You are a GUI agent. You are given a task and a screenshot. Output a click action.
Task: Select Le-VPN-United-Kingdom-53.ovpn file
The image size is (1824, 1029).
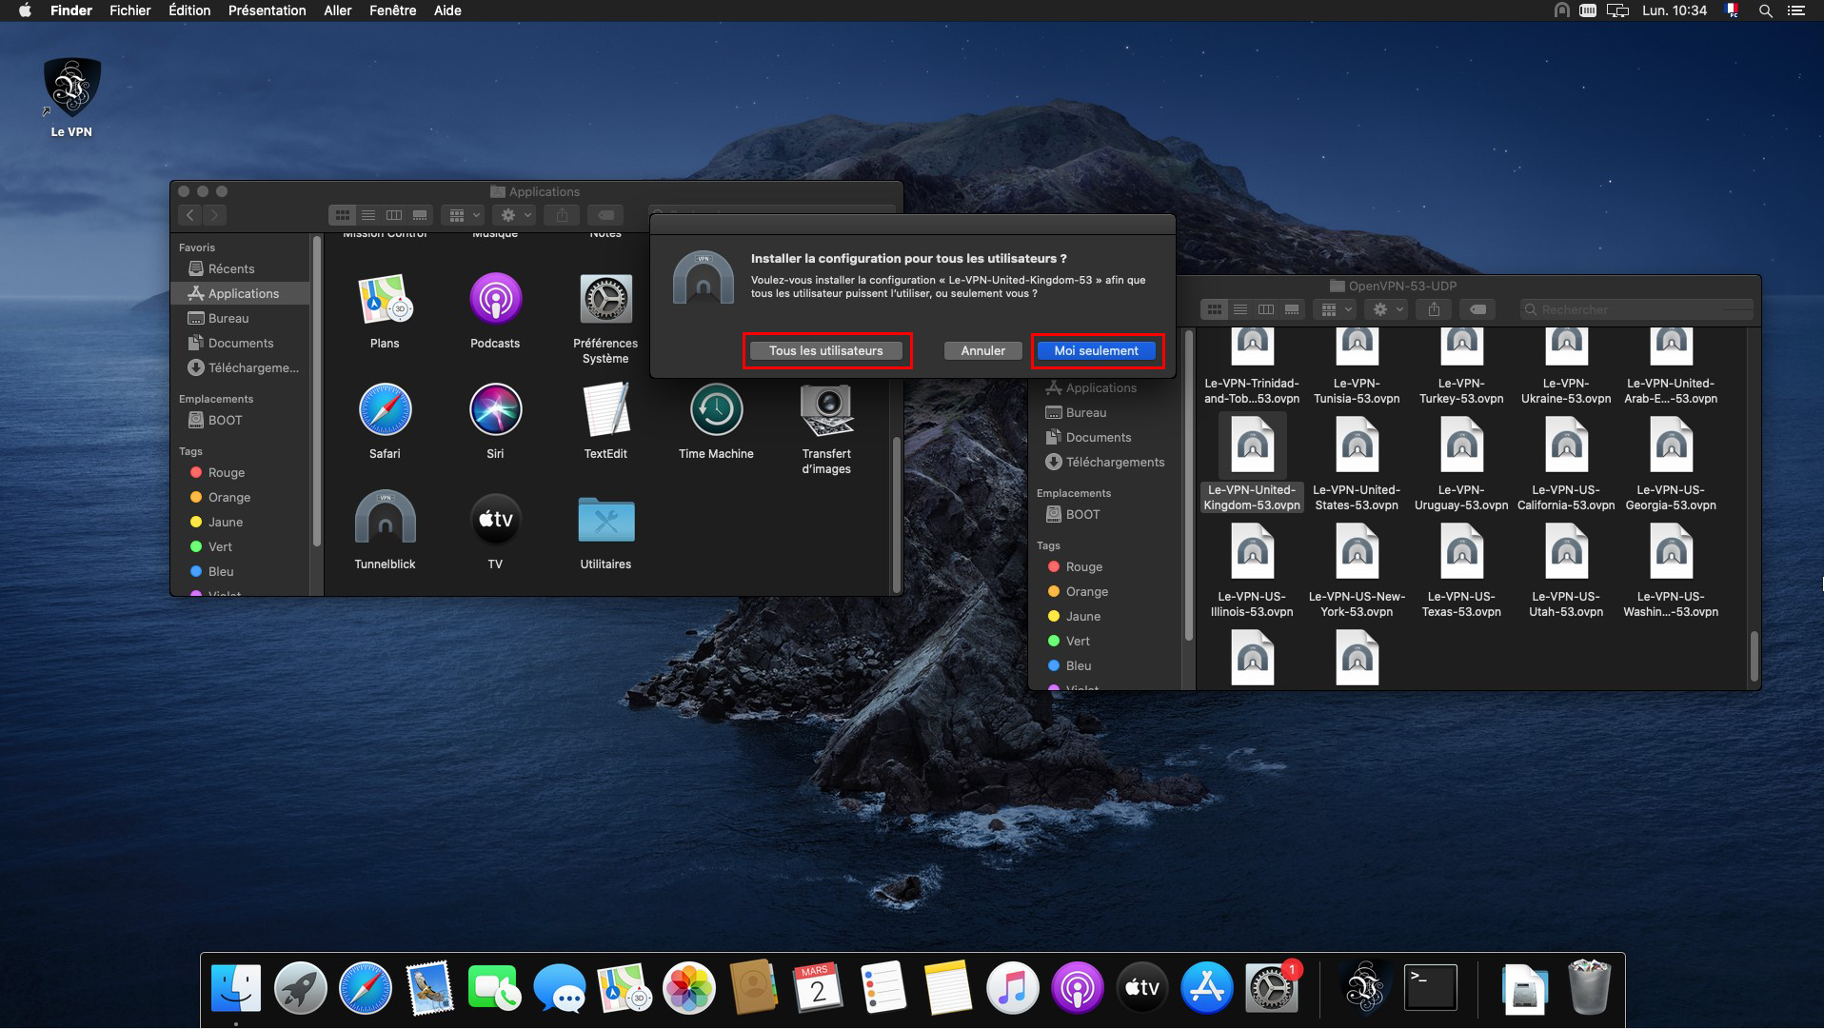click(x=1252, y=464)
